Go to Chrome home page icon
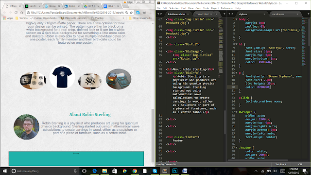The height and width of the screenshot is (175, 311). tap(21, 13)
